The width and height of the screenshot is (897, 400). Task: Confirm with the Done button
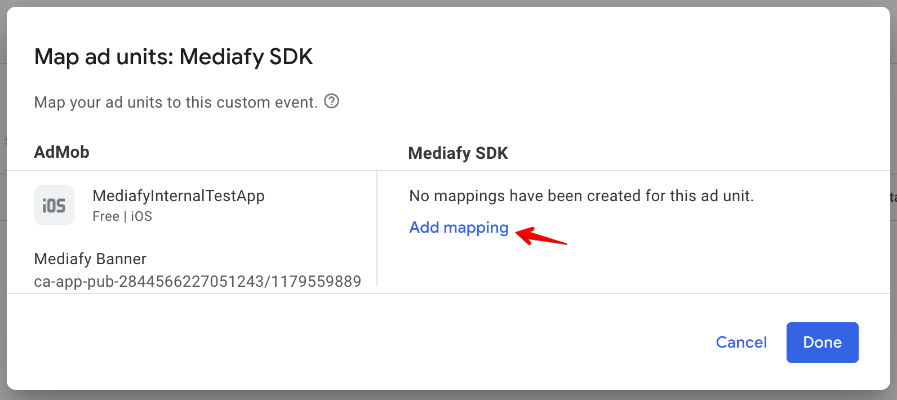tap(822, 343)
